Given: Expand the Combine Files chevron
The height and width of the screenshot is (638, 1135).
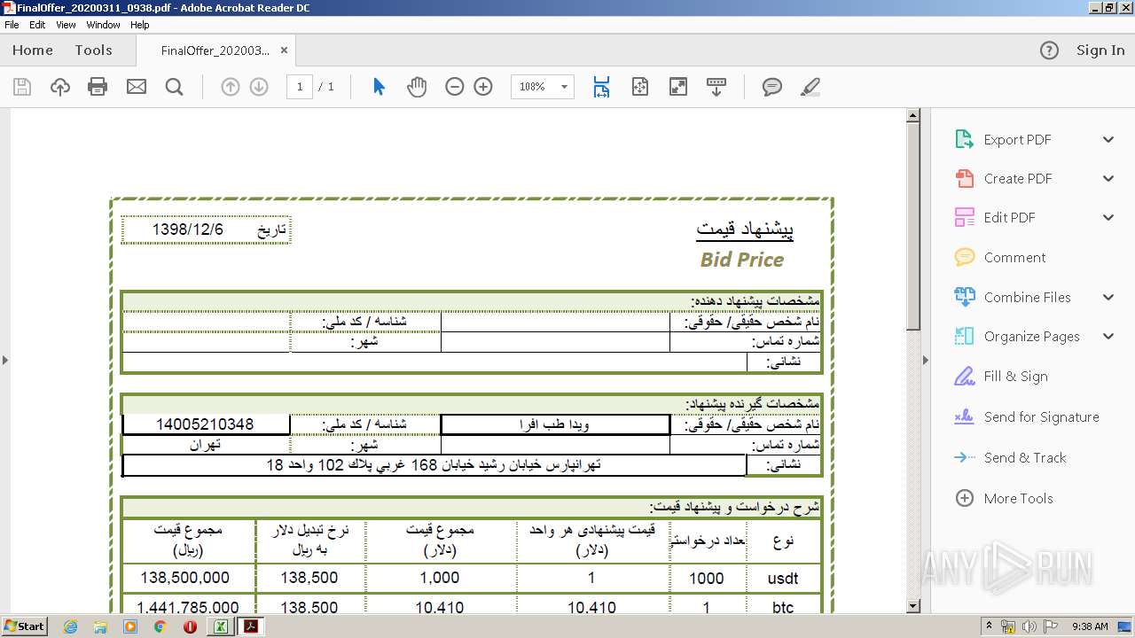Looking at the screenshot, I should pos(1108,297).
